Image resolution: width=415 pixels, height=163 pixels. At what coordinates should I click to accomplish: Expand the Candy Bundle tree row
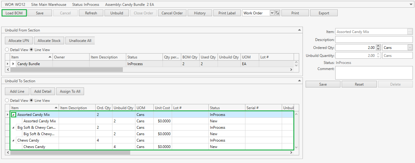click(x=13, y=64)
